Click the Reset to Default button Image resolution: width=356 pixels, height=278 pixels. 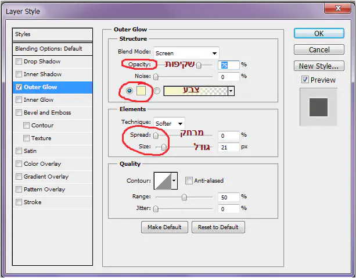(218, 227)
